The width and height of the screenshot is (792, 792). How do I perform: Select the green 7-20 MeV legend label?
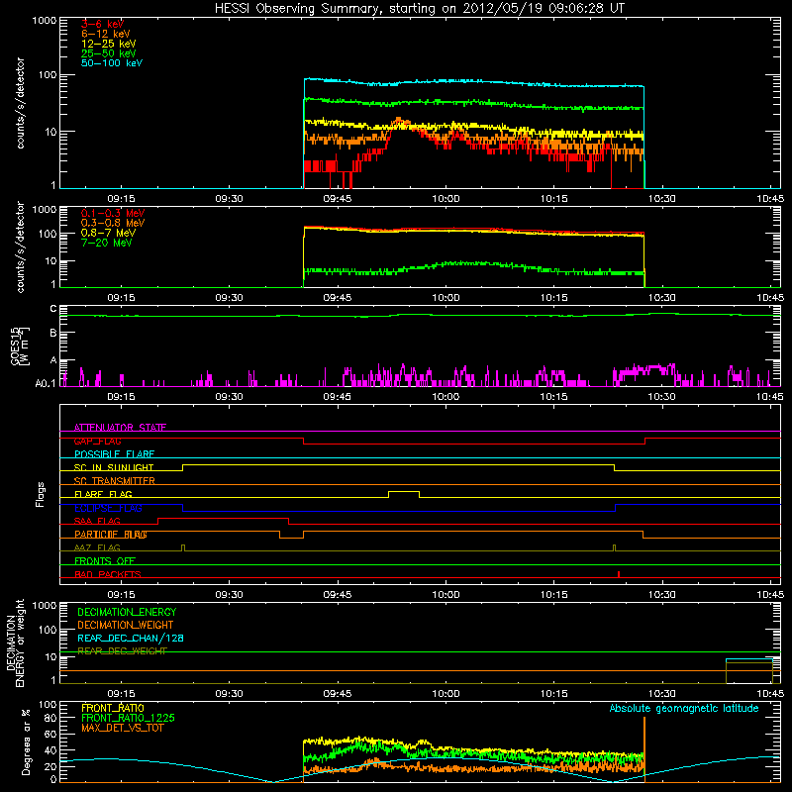pos(106,243)
